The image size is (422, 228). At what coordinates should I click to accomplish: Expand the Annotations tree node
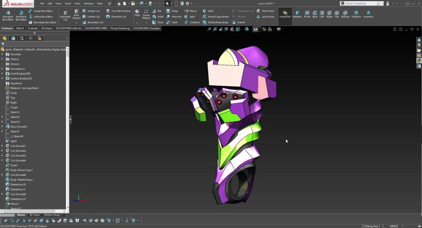(x=3, y=69)
